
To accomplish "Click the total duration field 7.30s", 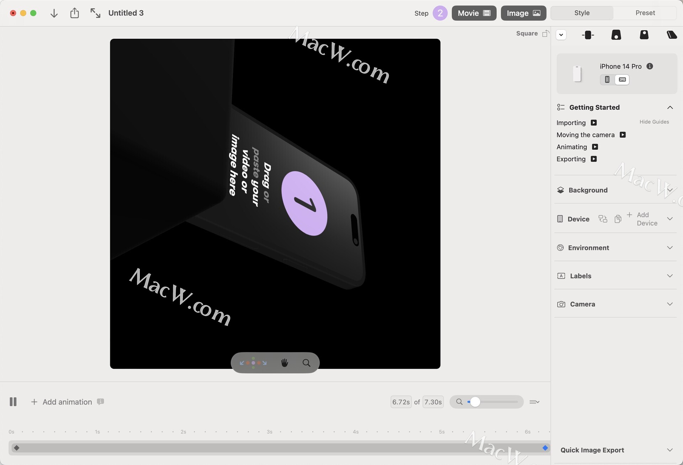I will coord(433,402).
